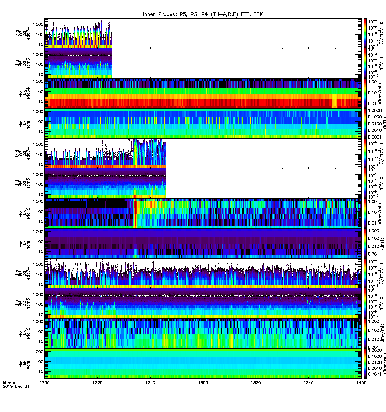Click the thd fbk scm1 spectrogram panel
This screenshot has width=386, height=412.
(203, 244)
